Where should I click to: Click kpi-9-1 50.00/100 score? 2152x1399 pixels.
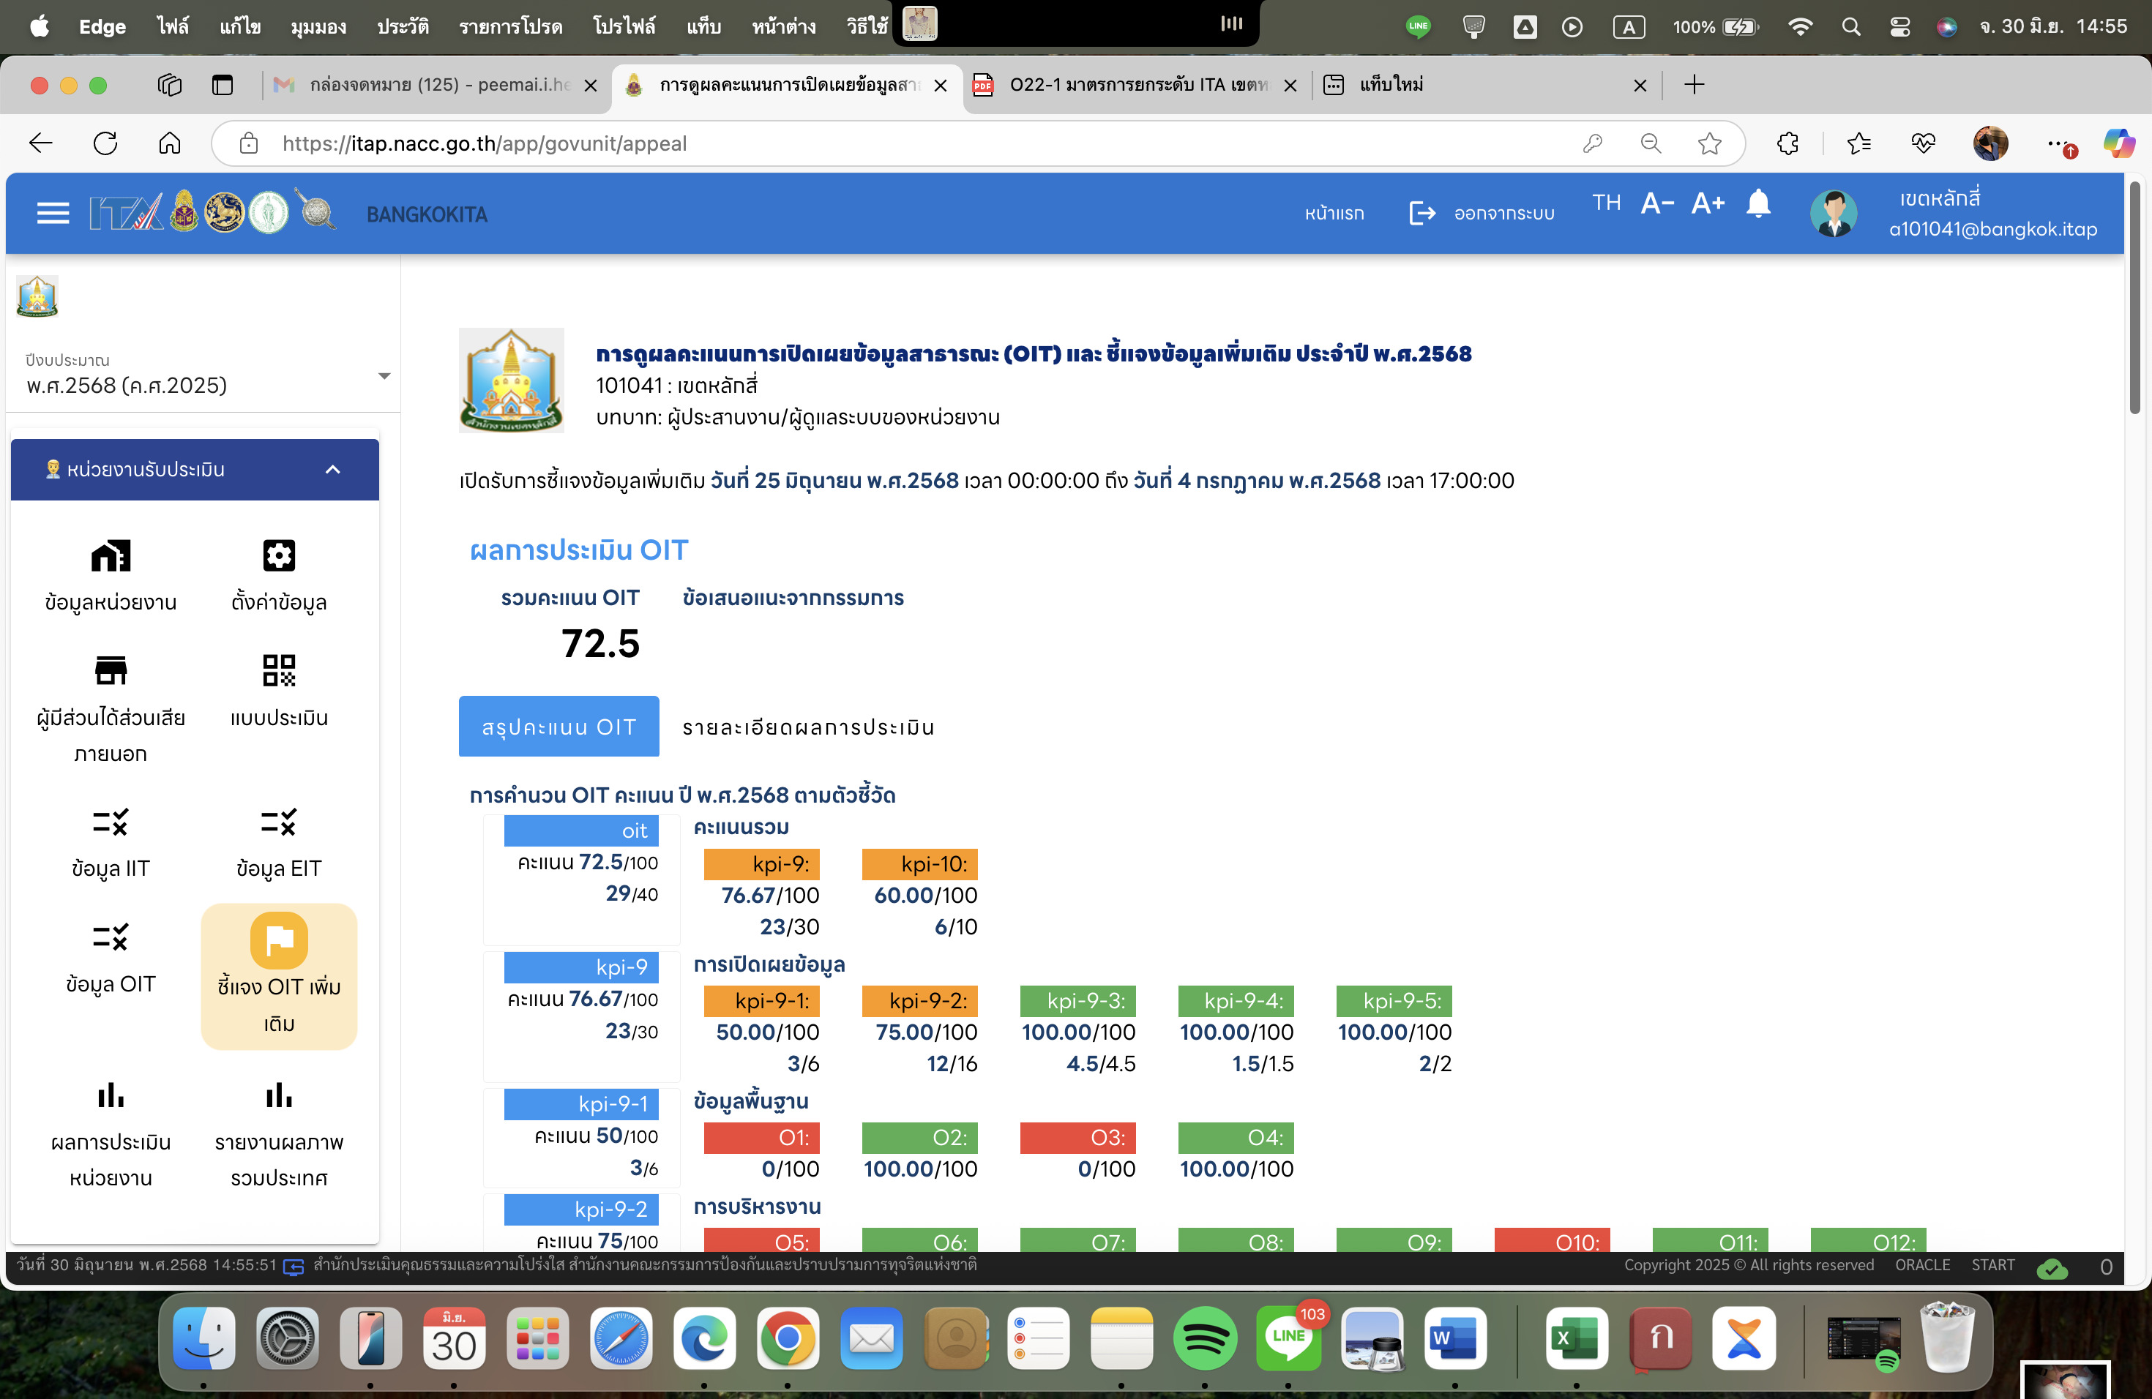[x=768, y=1032]
